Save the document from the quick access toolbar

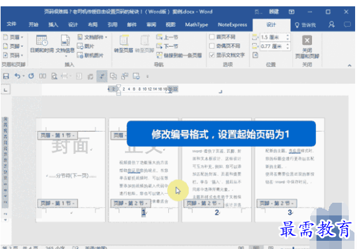[6, 76]
